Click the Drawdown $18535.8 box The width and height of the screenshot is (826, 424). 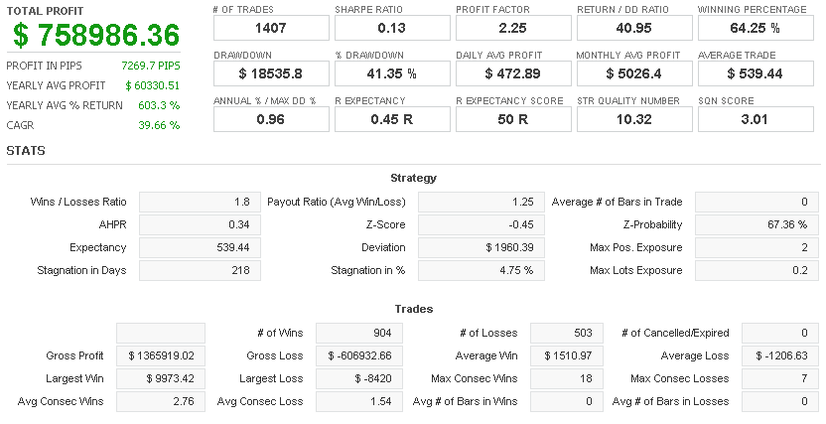[x=270, y=73]
